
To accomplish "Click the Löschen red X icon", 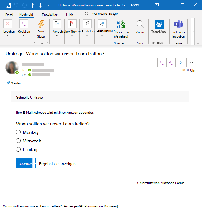I will coord(8,24).
